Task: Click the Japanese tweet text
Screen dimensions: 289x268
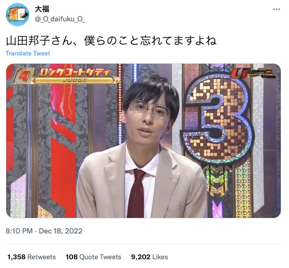Action: 111,41
